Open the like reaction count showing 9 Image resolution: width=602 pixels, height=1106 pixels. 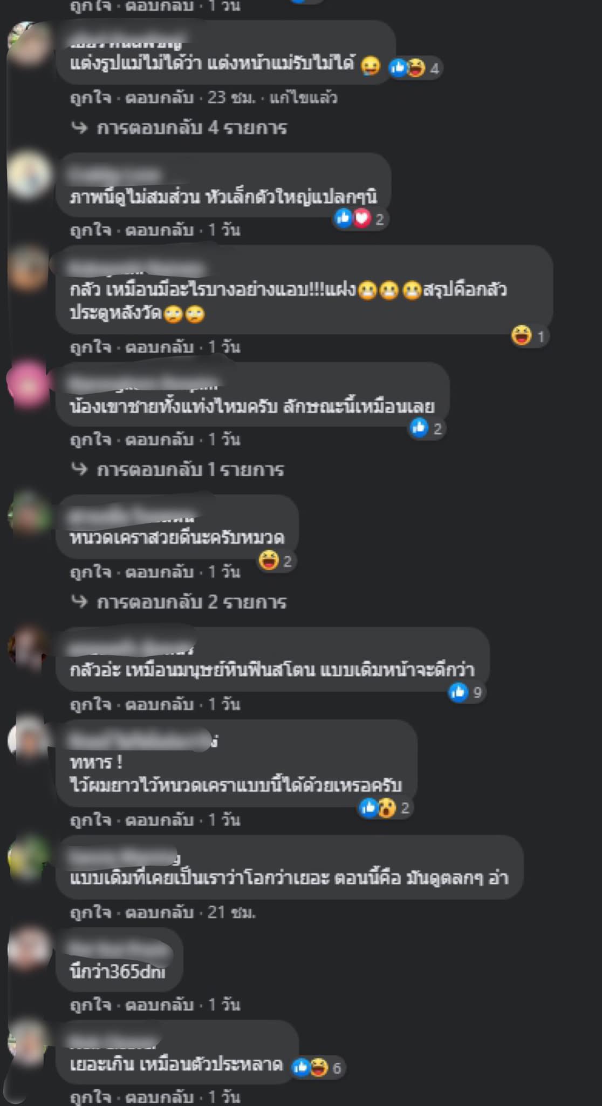467,692
